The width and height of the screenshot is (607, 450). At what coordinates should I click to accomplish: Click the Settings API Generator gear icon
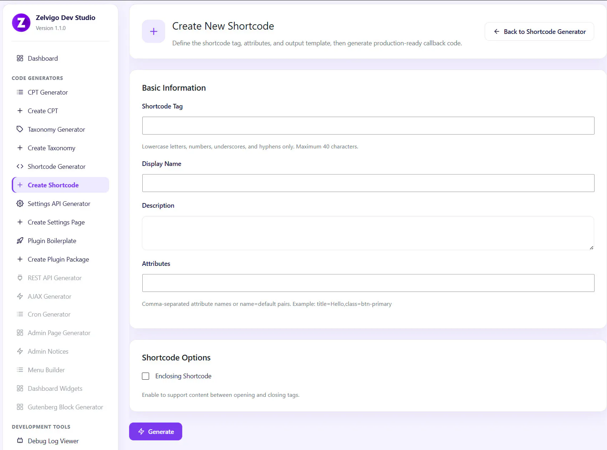click(x=20, y=203)
